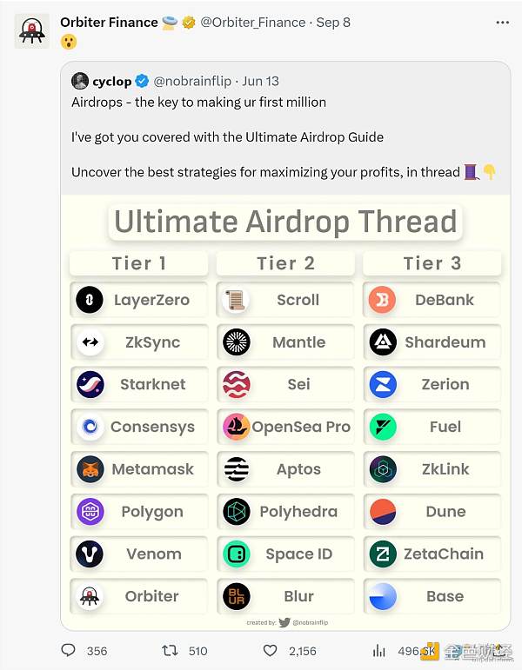Open the Orbiter Finance account name link
Screen dimensions: 522x670
109,22
